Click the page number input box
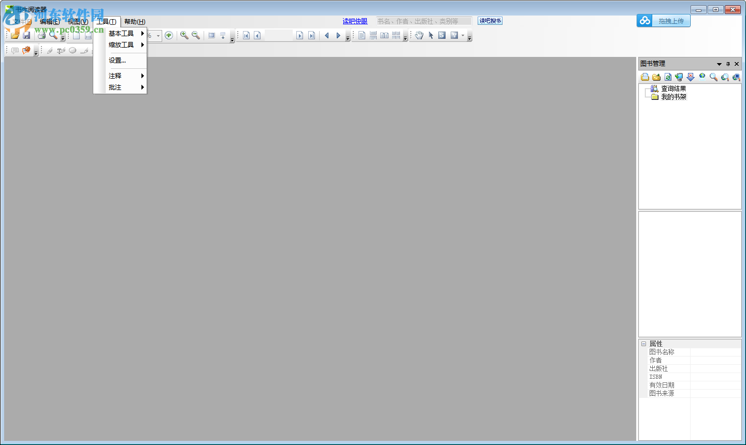This screenshot has height=445, width=746. point(278,35)
